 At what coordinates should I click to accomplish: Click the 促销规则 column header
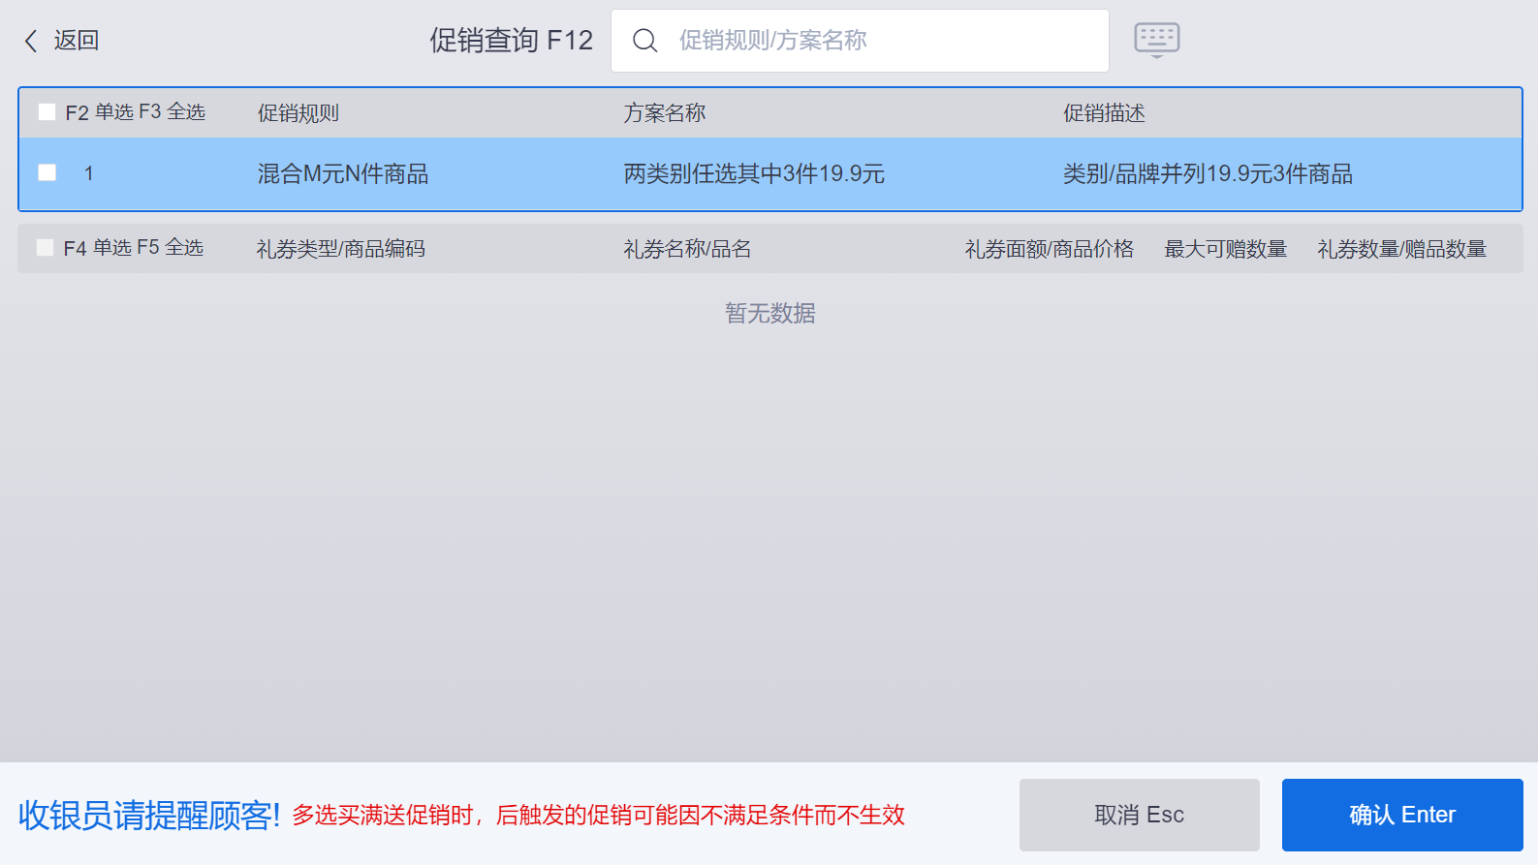pyautogui.click(x=298, y=113)
